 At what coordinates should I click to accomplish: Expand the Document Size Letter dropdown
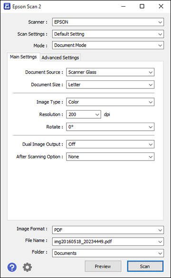tap(110, 85)
